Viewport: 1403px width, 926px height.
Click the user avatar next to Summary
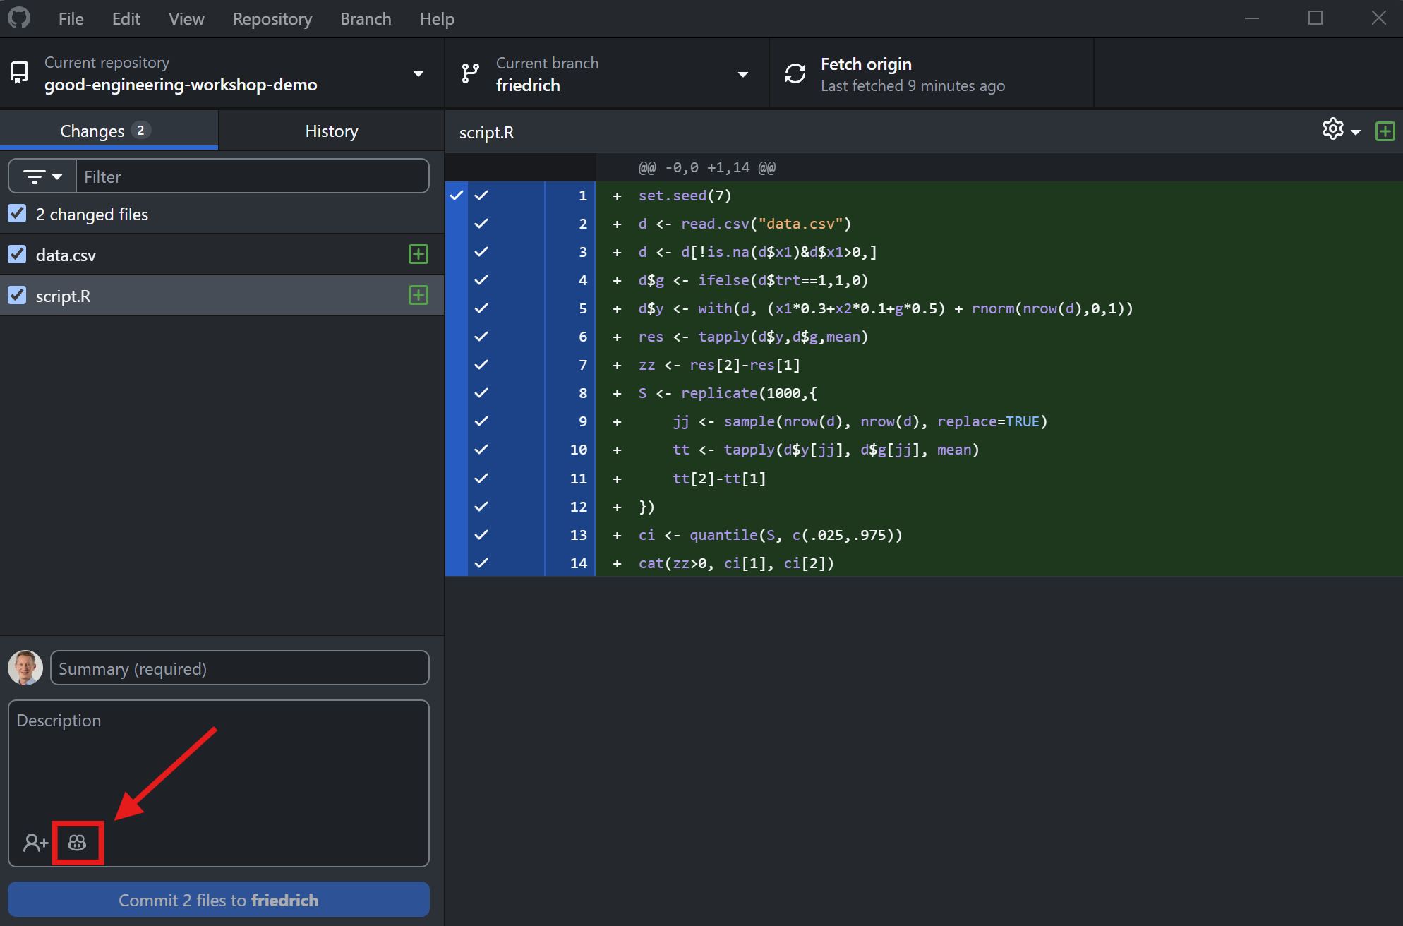pyautogui.click(x=26, y=668)
